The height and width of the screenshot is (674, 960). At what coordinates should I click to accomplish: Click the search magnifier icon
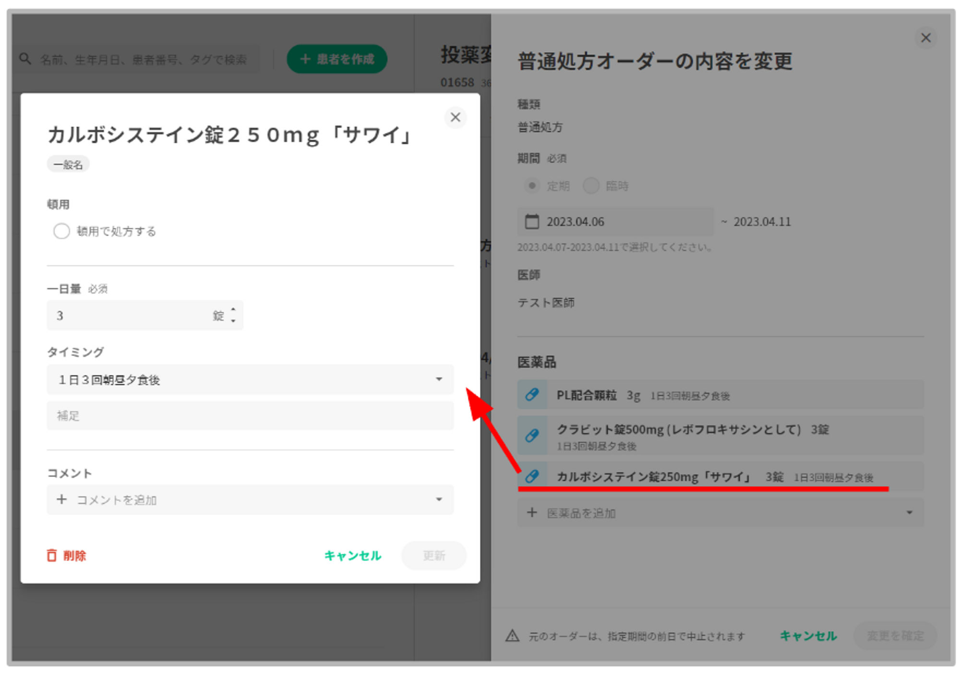pos(25,59)
